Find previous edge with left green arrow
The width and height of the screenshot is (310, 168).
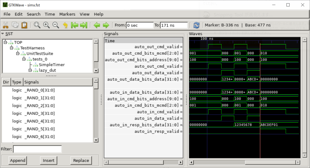coord(97,25)
